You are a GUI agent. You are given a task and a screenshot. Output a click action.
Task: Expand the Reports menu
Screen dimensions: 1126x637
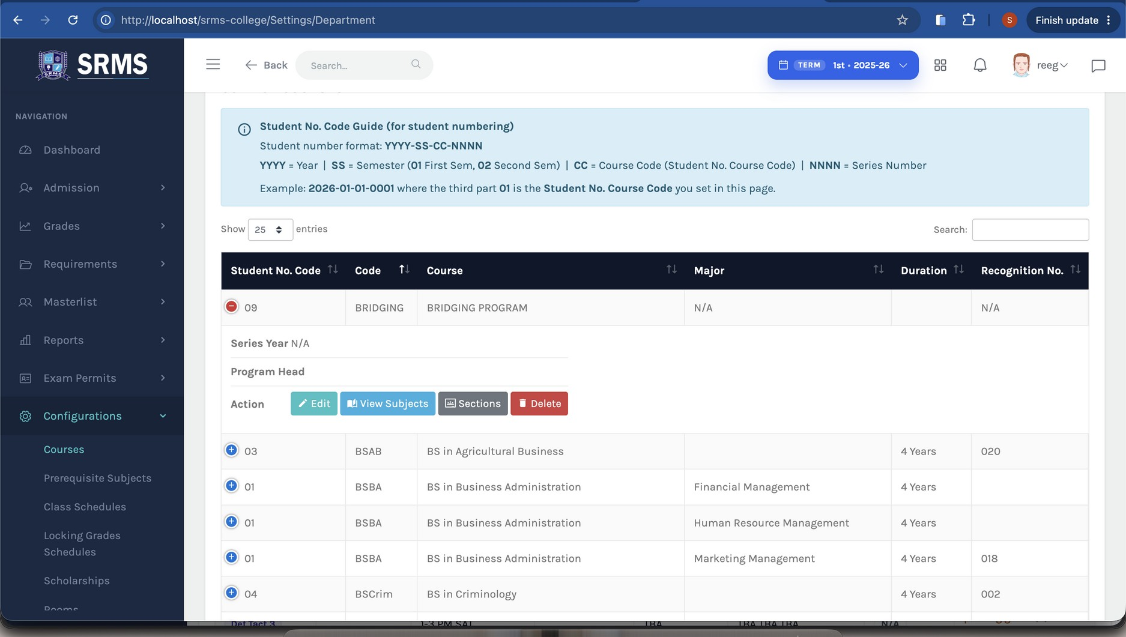tap(92, 340)
